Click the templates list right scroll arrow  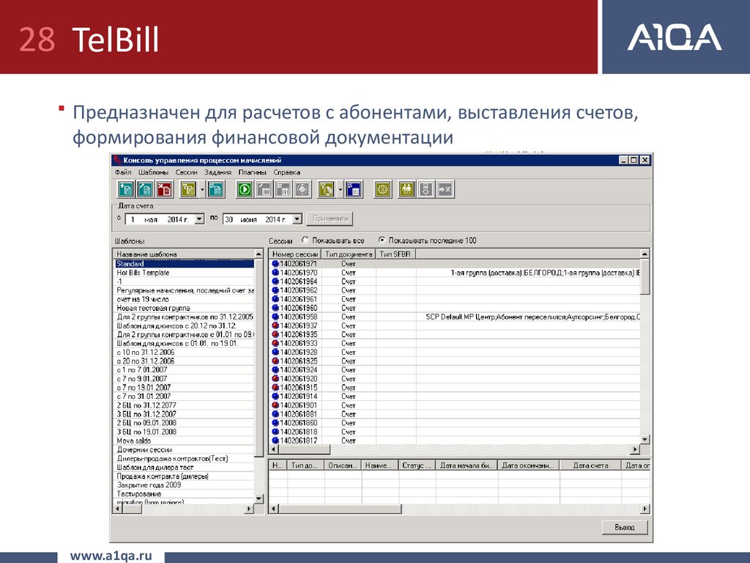(249, 509)
